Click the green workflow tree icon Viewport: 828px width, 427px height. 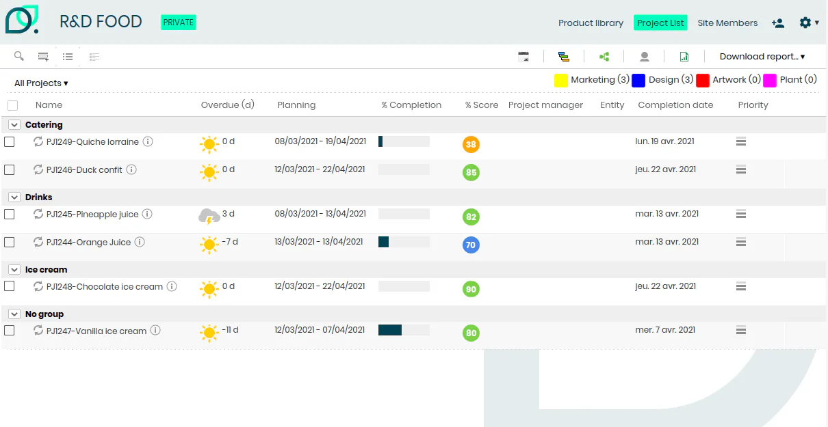(x=604, y=57)
